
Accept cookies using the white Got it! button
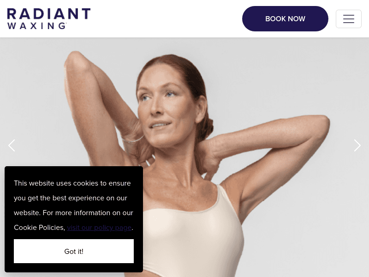[74, 251]
